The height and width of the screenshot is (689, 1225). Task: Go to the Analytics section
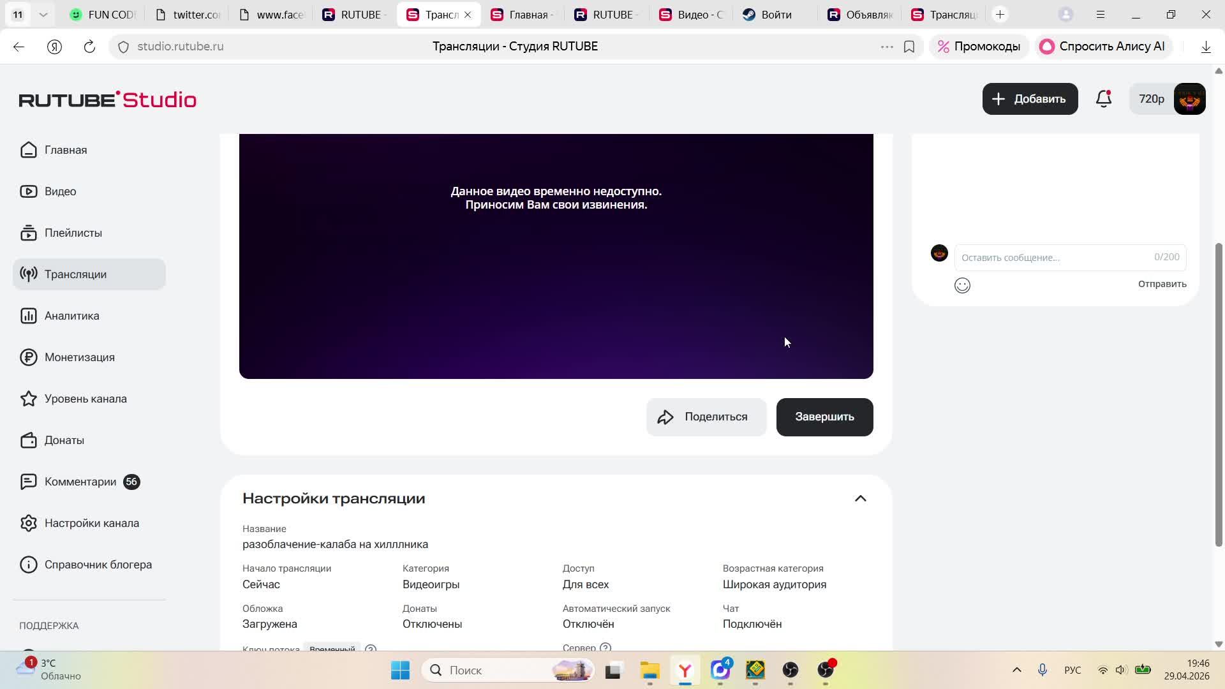click(x=71, y=316)
